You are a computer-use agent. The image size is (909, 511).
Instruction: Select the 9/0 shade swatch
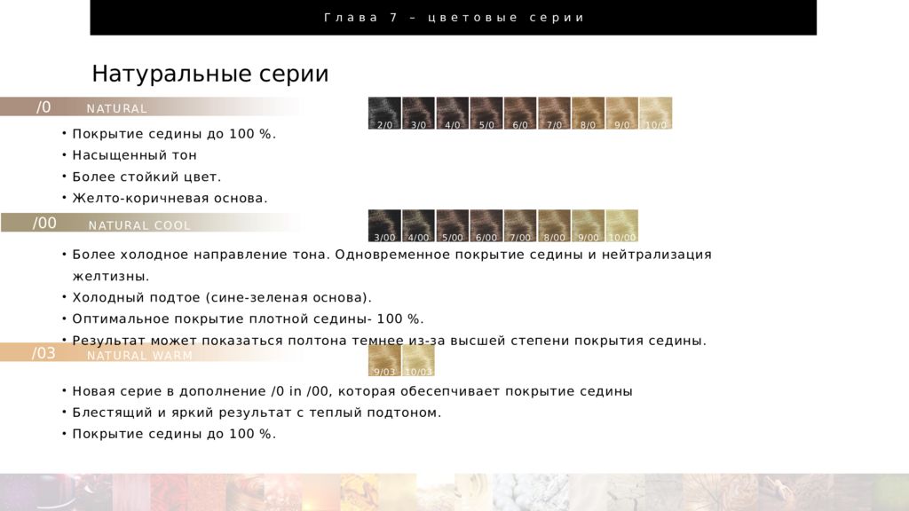(x=622, y=113)
